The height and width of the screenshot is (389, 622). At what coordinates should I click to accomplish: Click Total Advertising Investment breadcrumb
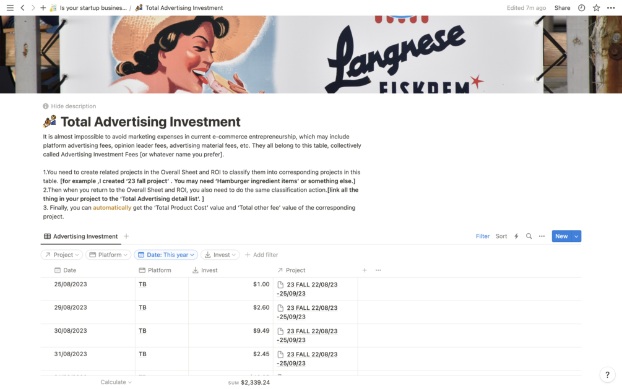point(179,7)
